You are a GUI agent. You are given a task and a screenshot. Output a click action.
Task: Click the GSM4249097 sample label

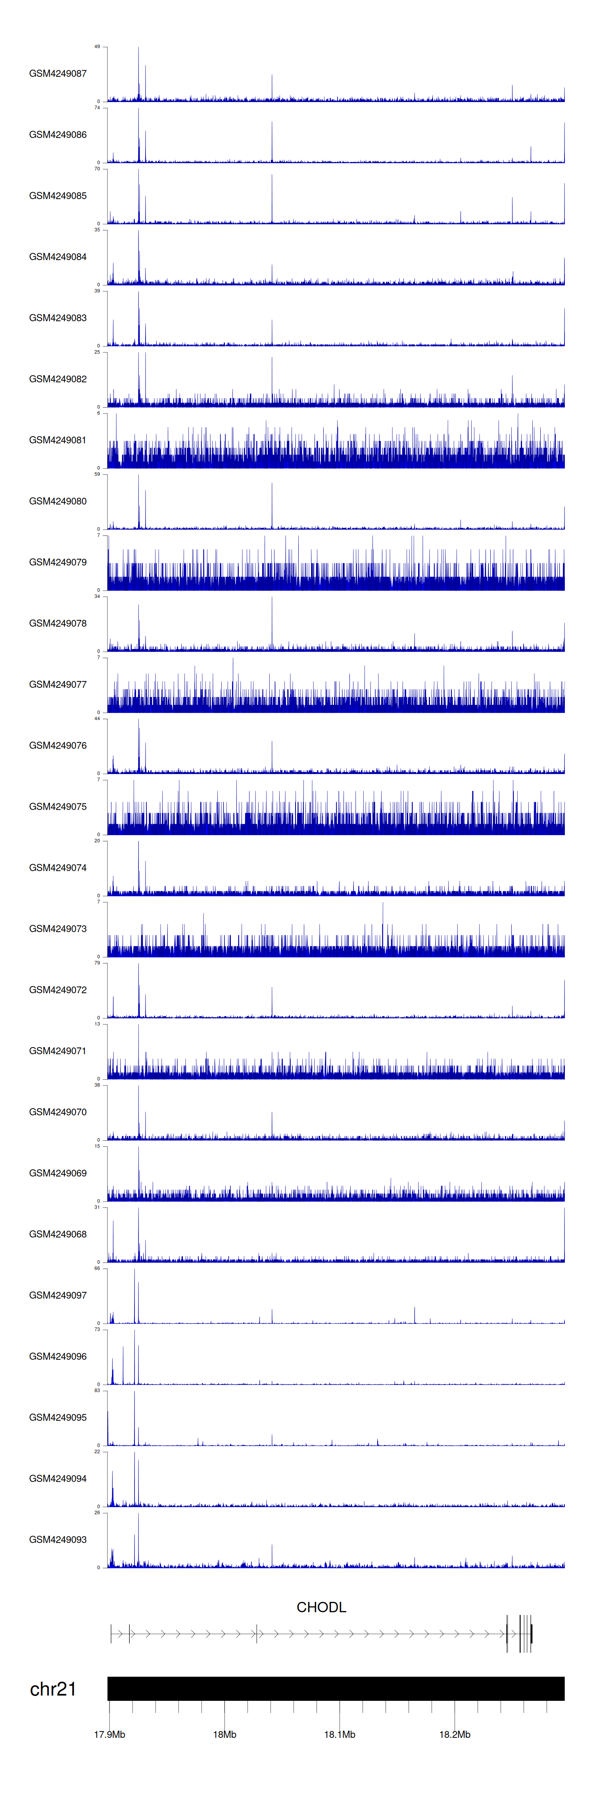[58, 1295]
